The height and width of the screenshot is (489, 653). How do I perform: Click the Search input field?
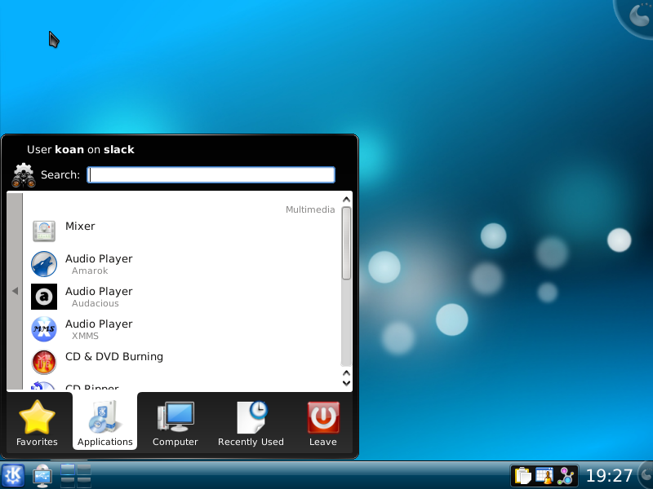pyautogui.click(x=211, y=174)
